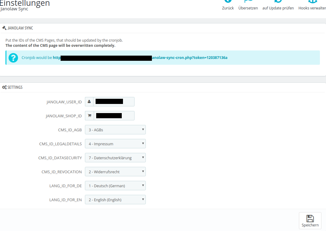Open the CMS_ID_DATASECURITY dropdown

coord(115,158)
